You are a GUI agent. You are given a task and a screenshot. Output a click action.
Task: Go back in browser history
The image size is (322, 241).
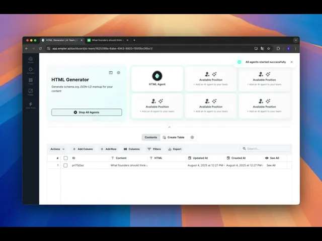27,49
